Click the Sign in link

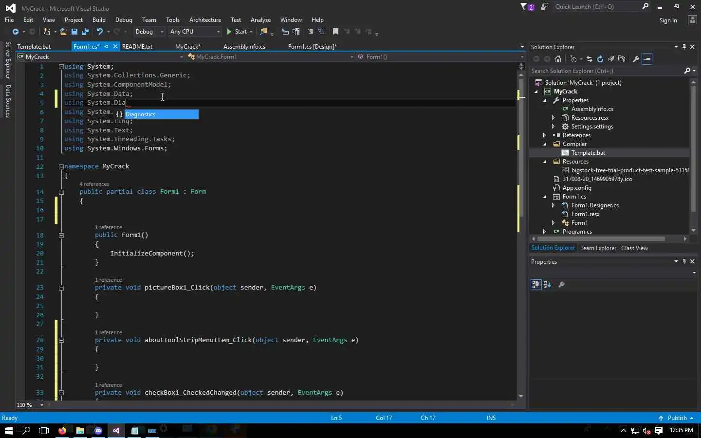point(668,20)
